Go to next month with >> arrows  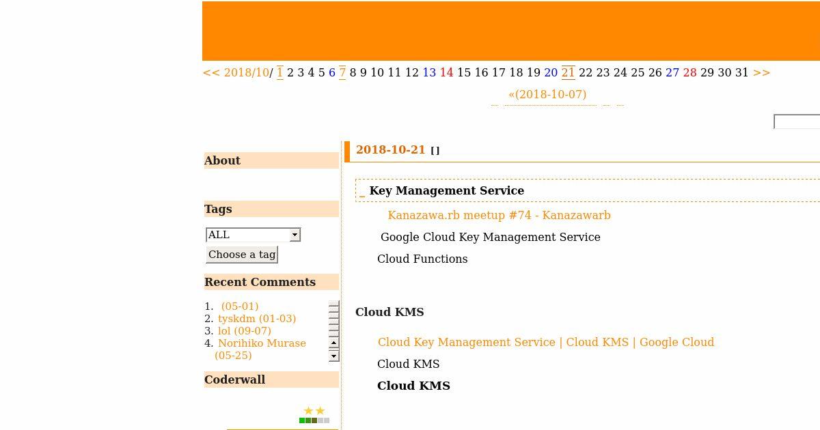tap(761, 72)
